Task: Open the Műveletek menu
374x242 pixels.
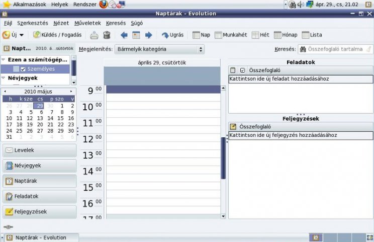Action: 87,23
